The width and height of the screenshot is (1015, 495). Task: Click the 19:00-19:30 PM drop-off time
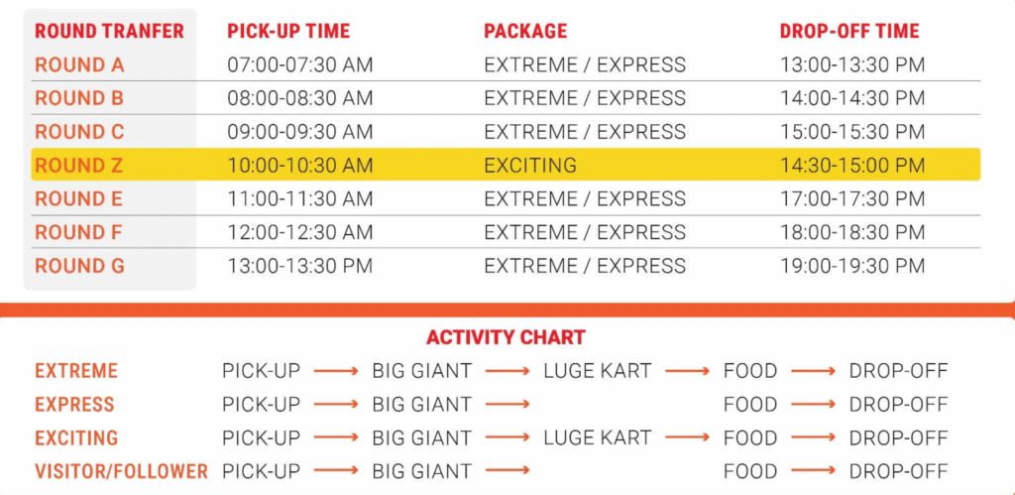(x=851, y=266)
